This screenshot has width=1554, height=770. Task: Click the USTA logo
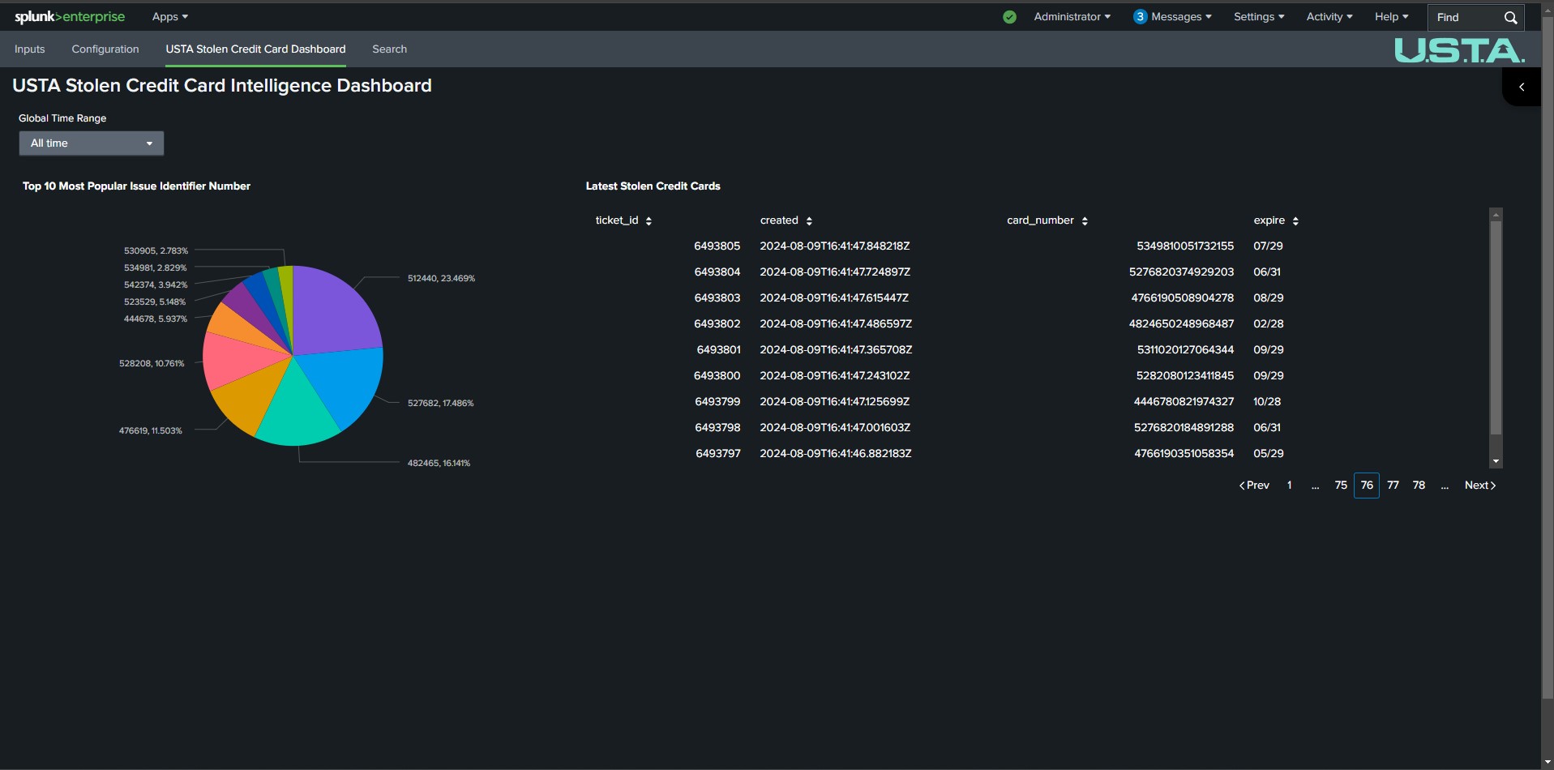1459,50
